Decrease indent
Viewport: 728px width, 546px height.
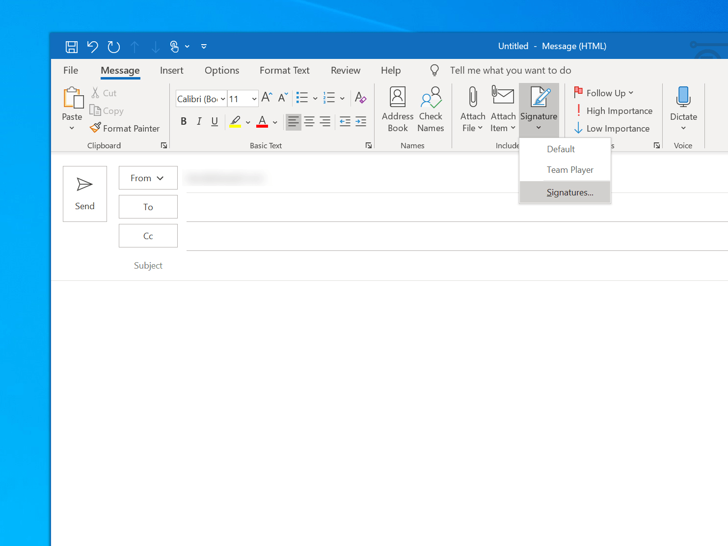click(345, 121)
